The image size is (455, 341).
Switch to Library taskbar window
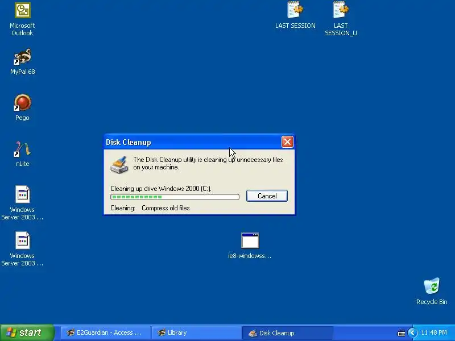click(196, 332)
